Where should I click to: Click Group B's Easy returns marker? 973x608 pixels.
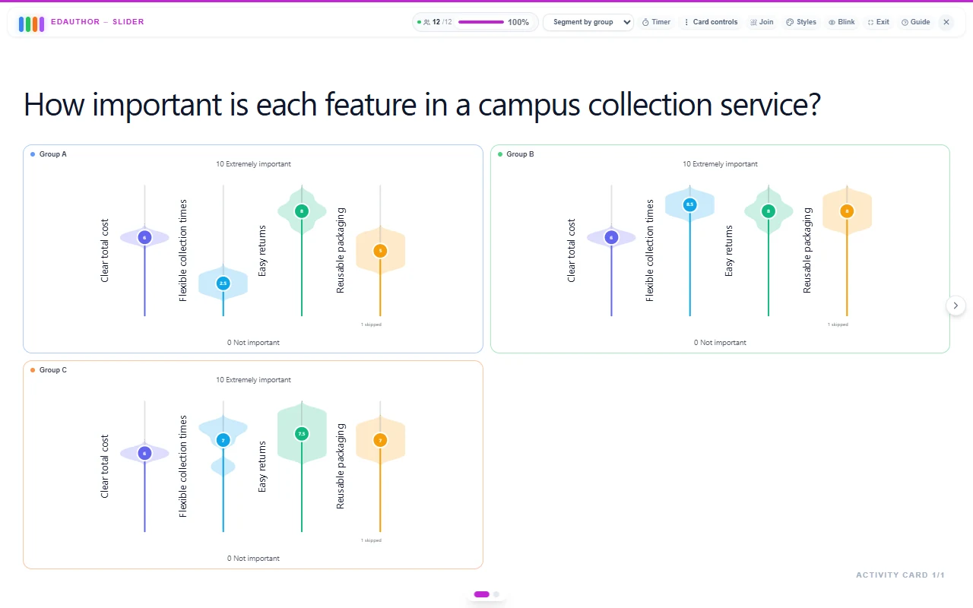(x=769, y=211)
